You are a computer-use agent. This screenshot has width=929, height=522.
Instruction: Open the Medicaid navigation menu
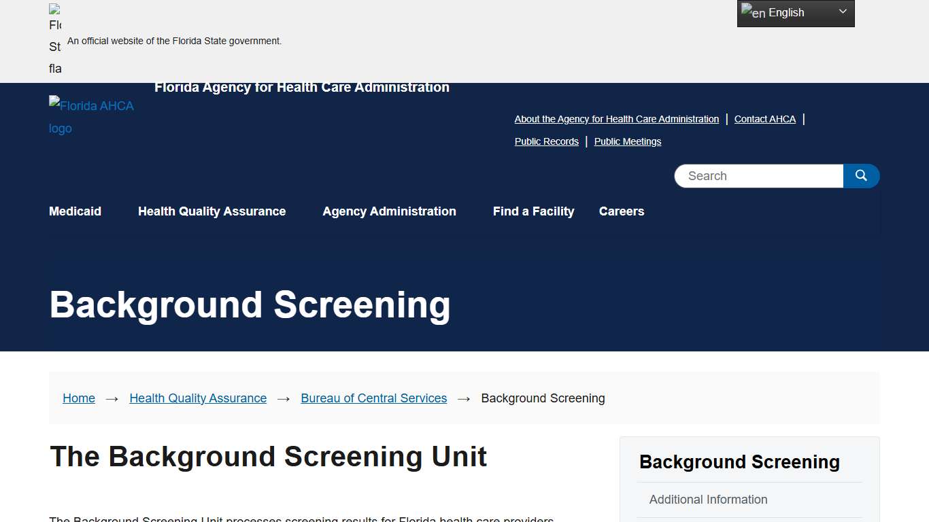click(75, 211)
